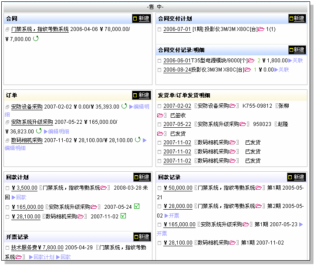Click 新建 button in the 订单 panel

click(x=141, y=95)
